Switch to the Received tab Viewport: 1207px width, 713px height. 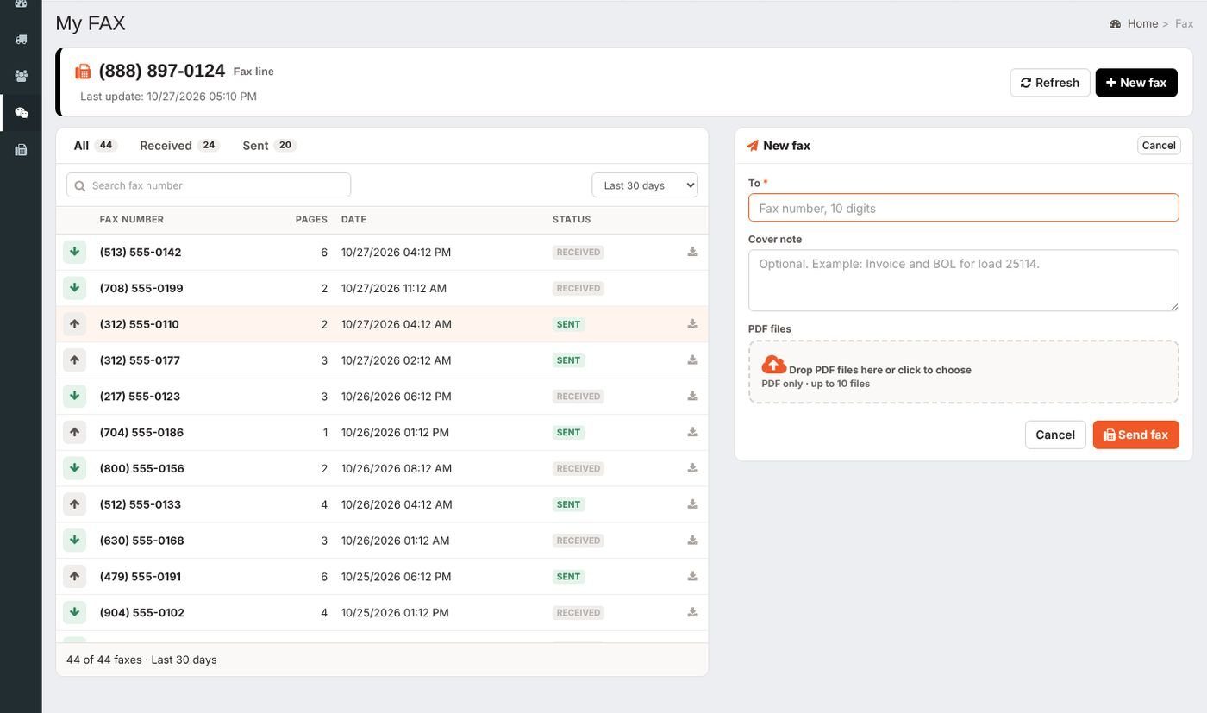coord(179,145)
